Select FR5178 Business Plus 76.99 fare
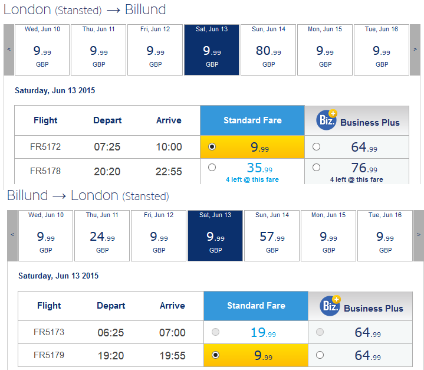Viewport: 424px width, 370px height. point(316,168)
